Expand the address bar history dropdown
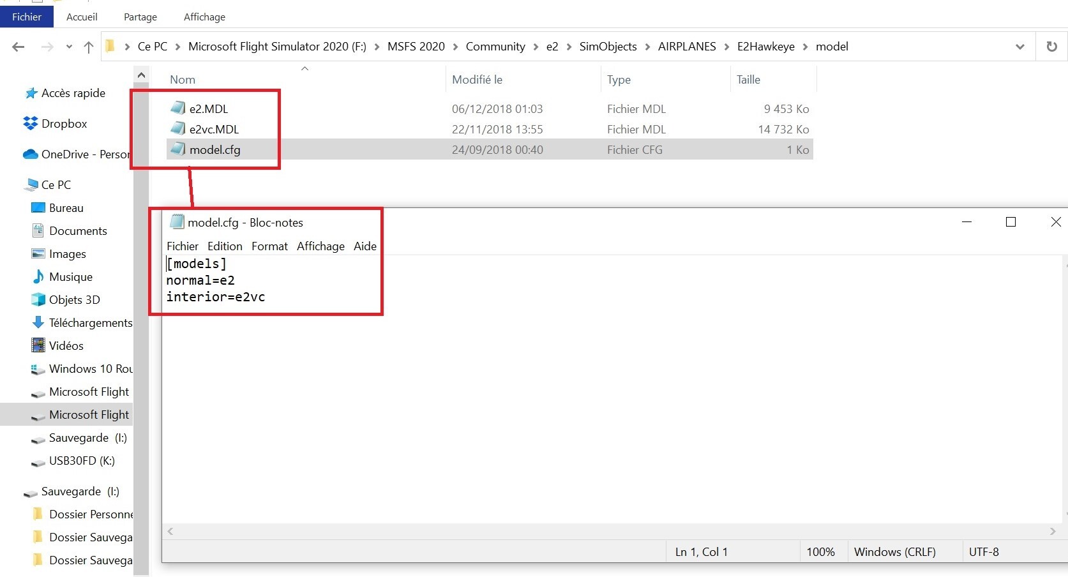 tap(1019, 47)
